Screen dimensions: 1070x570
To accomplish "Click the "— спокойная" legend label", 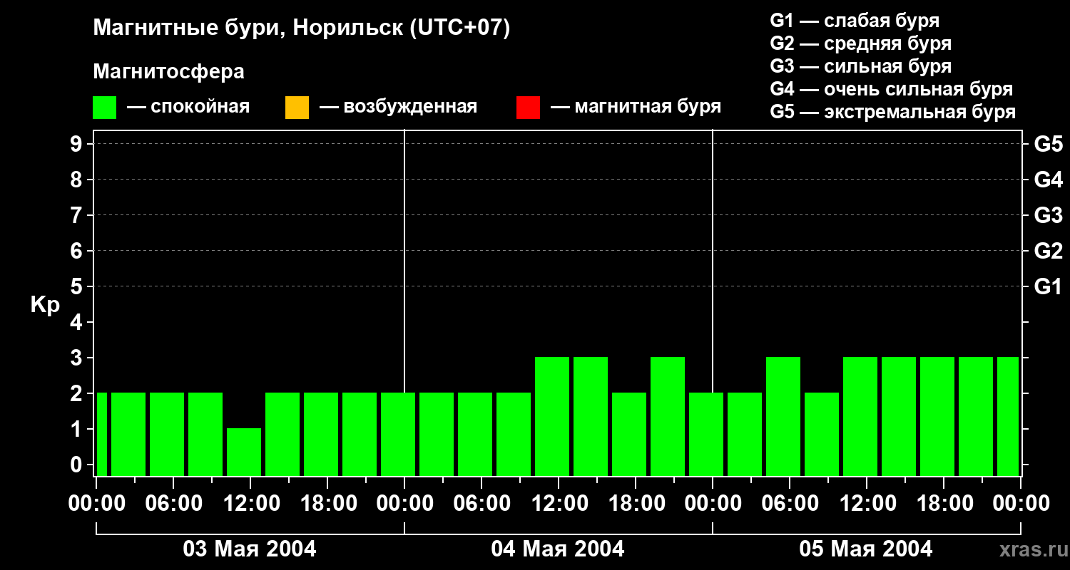I will (x=188, y=107).
